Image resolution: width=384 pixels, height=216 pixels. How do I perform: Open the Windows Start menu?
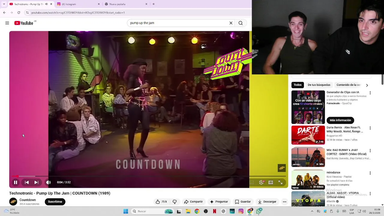[x=126, y=211]
